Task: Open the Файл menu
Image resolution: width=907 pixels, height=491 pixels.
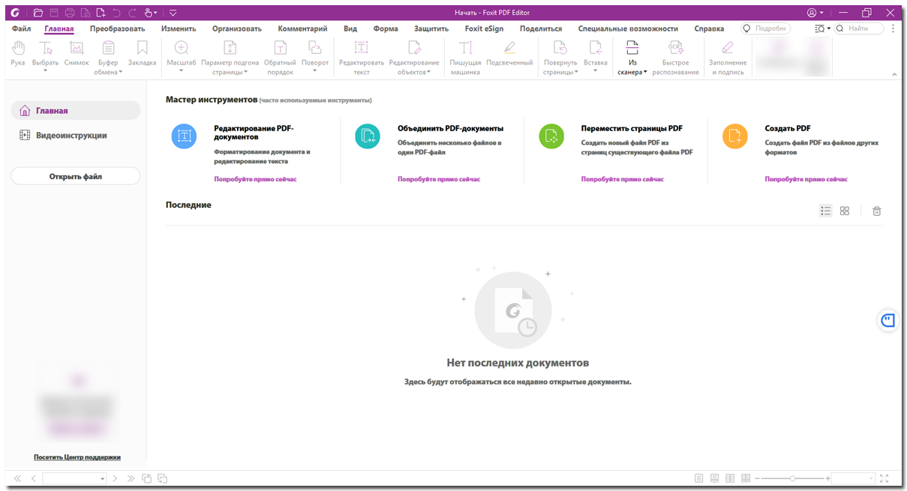Action: (22, 28)
